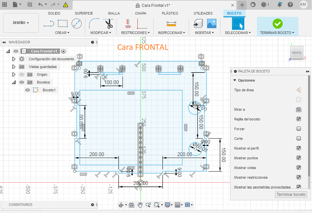The width and height of the screenshot is (312, 213).
Task: Apply the Perpendicular constraint icon
Action: click(x=142, y=24)
